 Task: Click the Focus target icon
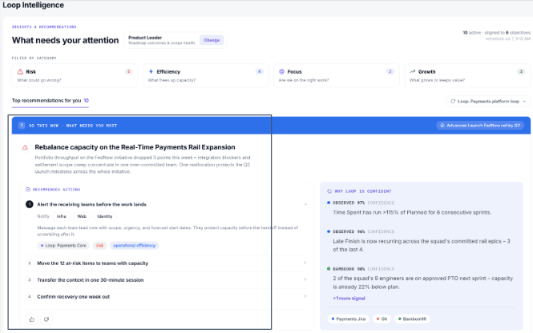click(x=281, y=71)
